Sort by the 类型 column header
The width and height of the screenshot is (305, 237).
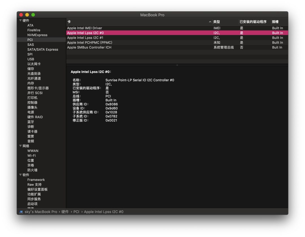225,22
